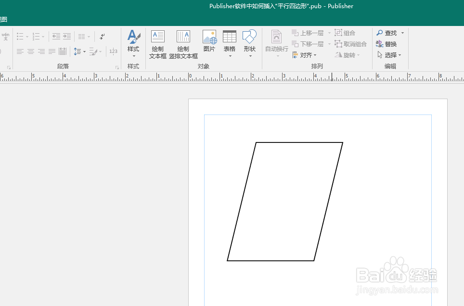Screen dimensions: 464x306
Task: Open the line spacing dropdown arrow
Action: click(84, 52)
